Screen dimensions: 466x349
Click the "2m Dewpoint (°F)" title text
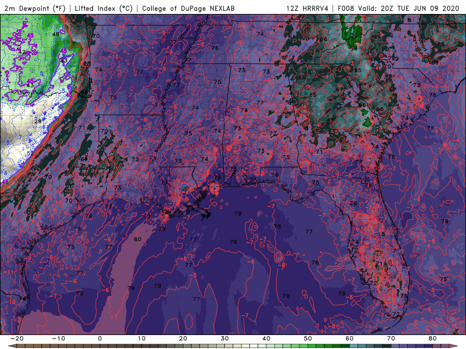[34, 9]
